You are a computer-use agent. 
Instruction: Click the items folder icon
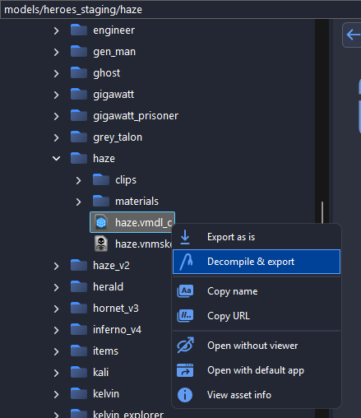click(x=79, y=351)
